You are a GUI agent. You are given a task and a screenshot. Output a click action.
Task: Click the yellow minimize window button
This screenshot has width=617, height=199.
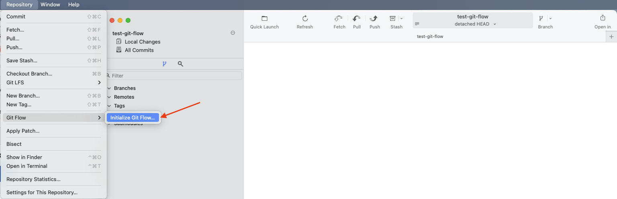coord(120,20)
